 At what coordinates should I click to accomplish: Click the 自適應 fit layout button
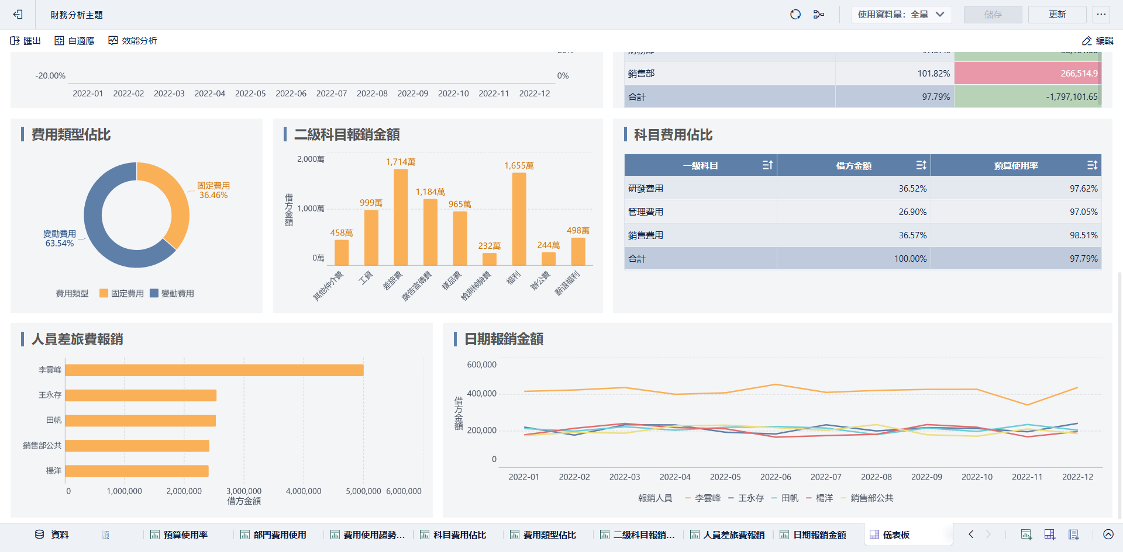tap(74, 41)
